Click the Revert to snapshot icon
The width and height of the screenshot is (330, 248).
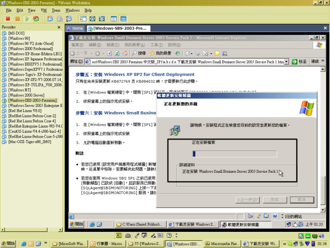59,19
